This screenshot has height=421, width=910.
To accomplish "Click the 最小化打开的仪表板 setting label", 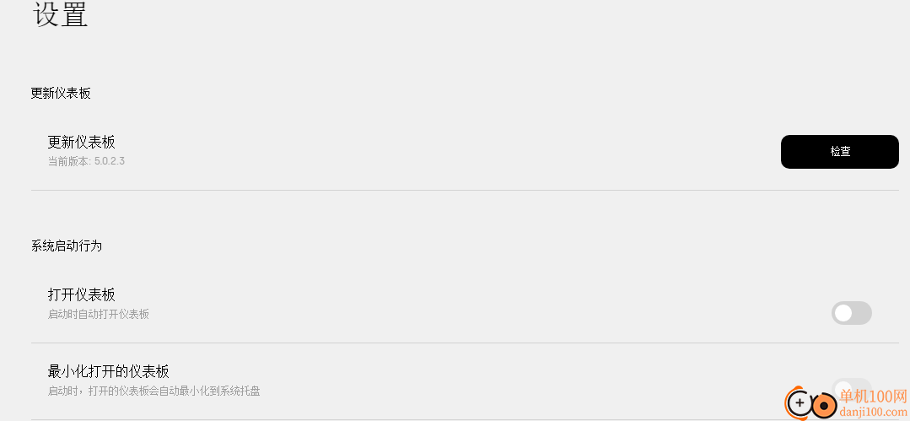I will pyautogui.click(x=109, y=371).
